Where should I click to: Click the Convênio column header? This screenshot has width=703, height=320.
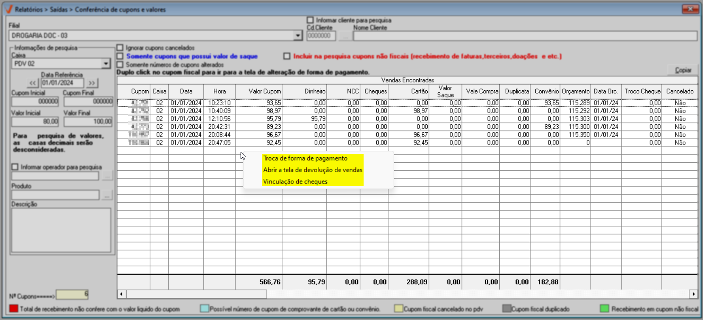point(546,92)
